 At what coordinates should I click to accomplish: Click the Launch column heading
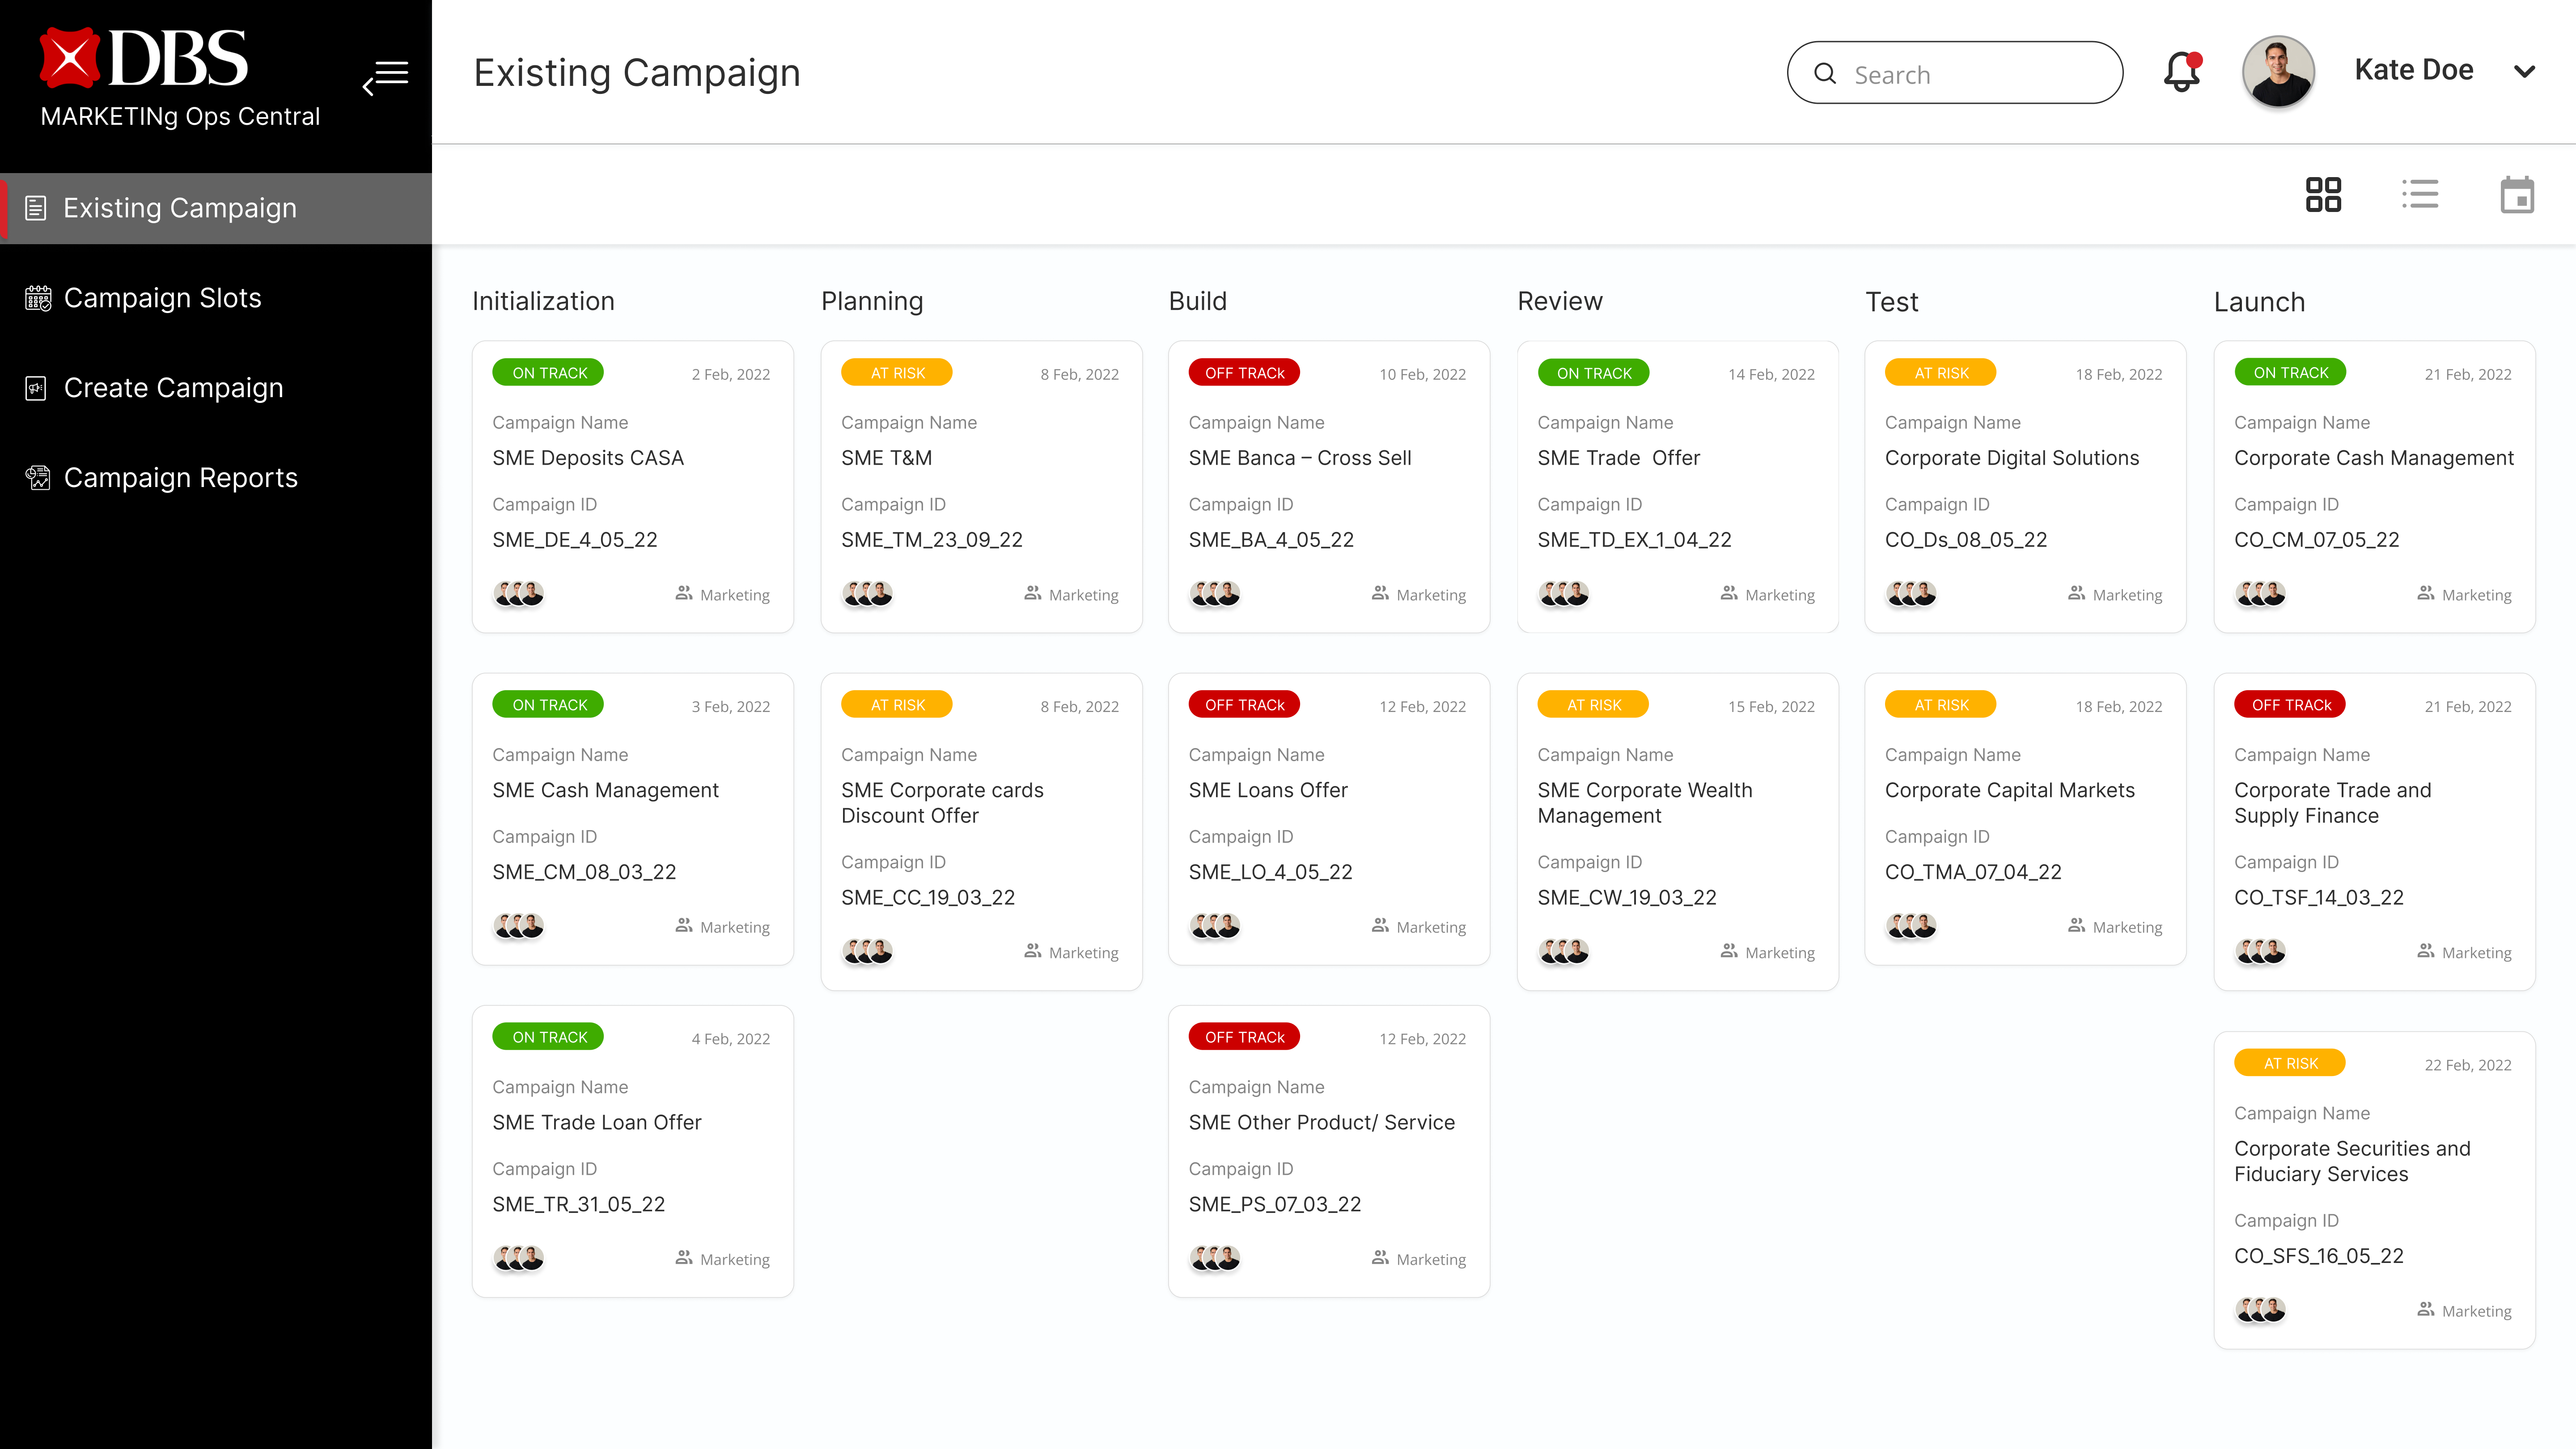point(2259,302)
